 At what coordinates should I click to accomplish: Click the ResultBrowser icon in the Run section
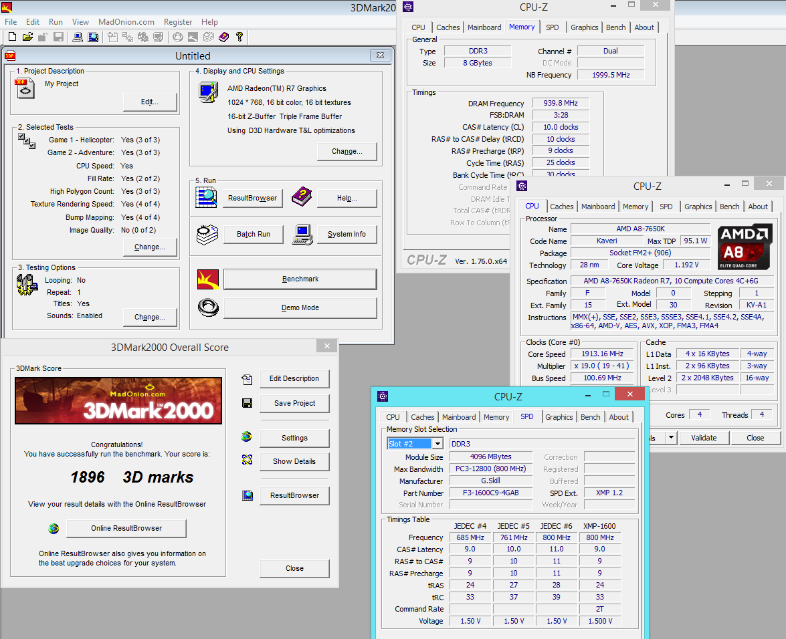click(x=207, y=197)
